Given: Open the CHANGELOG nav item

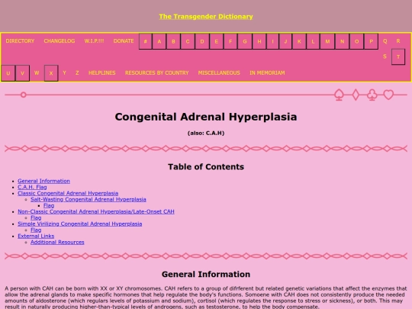Looking at the screenshot, I should click(60, 41).
